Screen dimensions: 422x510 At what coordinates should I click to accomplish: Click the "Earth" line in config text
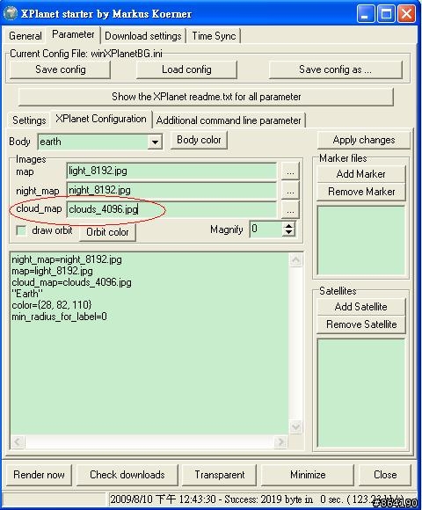click(27, 294)
